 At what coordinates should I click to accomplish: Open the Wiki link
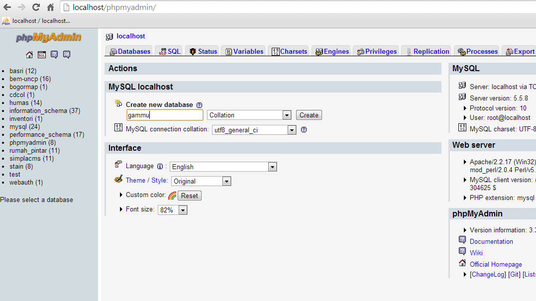pyautogui.click(x=476, y=253)
